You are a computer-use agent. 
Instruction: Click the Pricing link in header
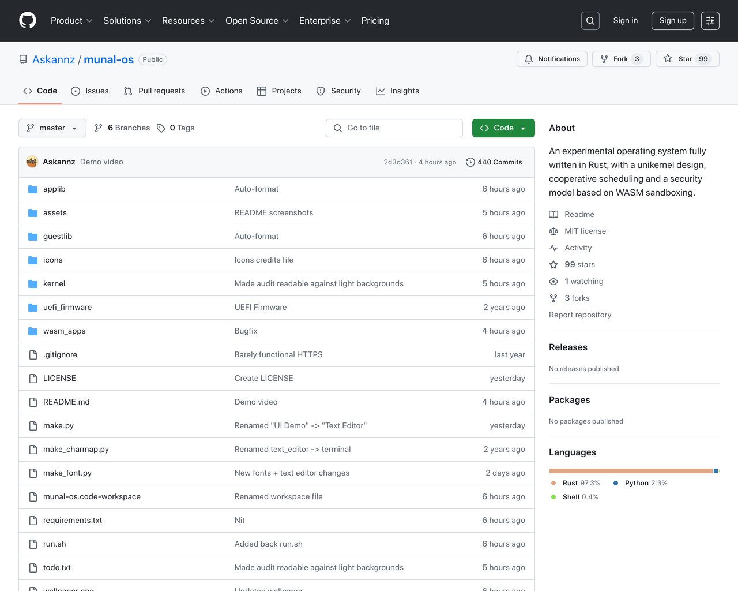pos(375,21)
